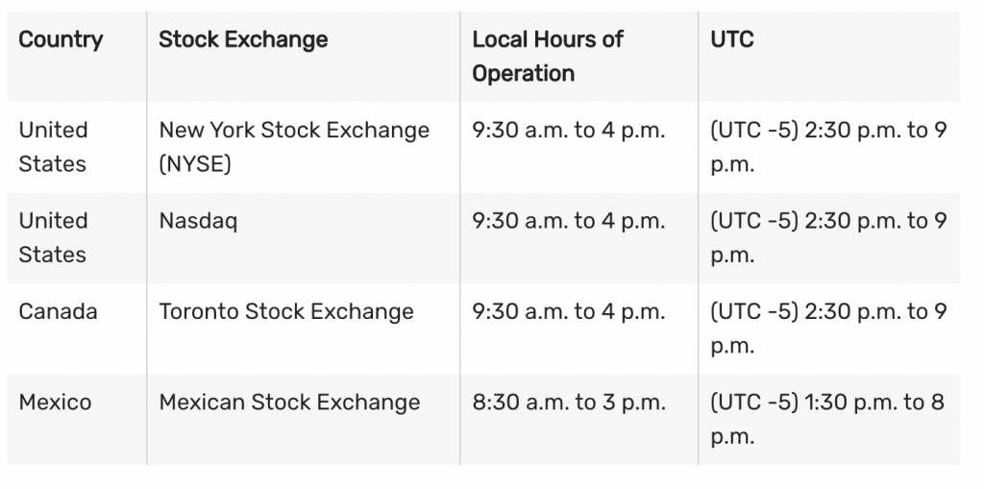Click the UTC time for the NYSE row
984x489 pixels.
point(828,147)
